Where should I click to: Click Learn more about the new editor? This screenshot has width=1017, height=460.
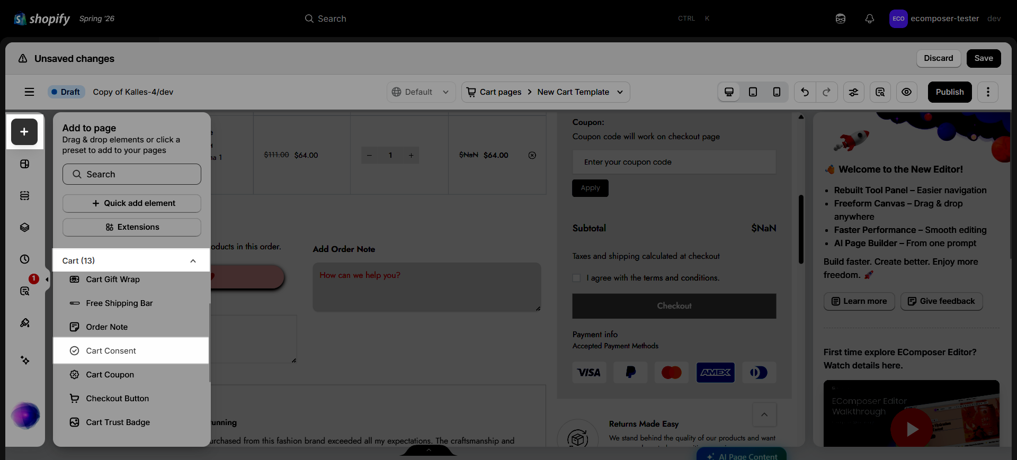(859, 301)
